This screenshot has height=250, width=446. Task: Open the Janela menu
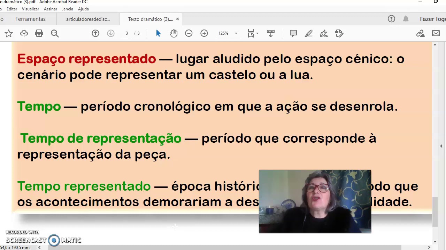click(68, 9)
